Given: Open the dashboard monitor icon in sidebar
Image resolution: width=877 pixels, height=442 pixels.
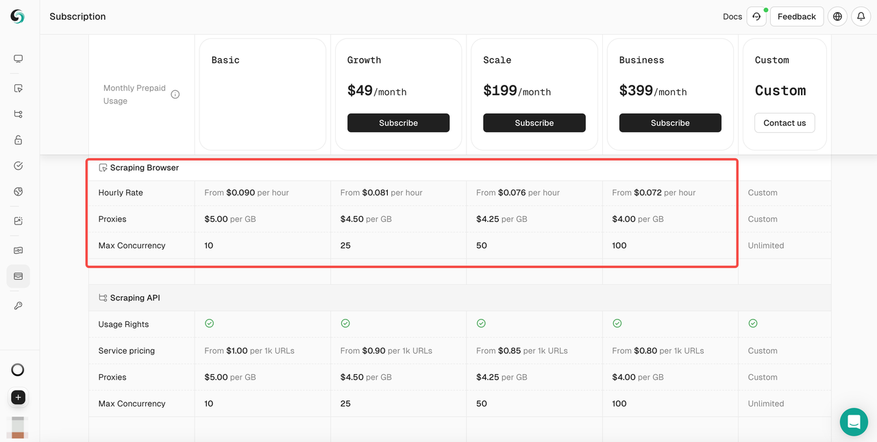Looking at the screenshot, I should (18, 58).
